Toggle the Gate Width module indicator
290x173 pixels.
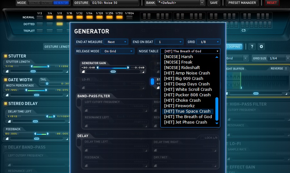point(5,80)
